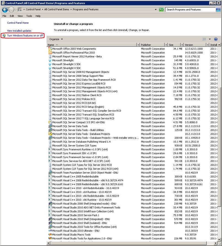Click the Visual Studio Tools for Applications 2.0 icon
The height and width of the screenshot is (246, 222).
(50, 238)
